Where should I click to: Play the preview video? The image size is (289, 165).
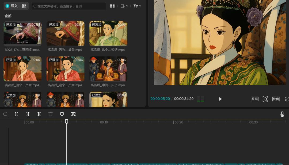pos(220,99)
